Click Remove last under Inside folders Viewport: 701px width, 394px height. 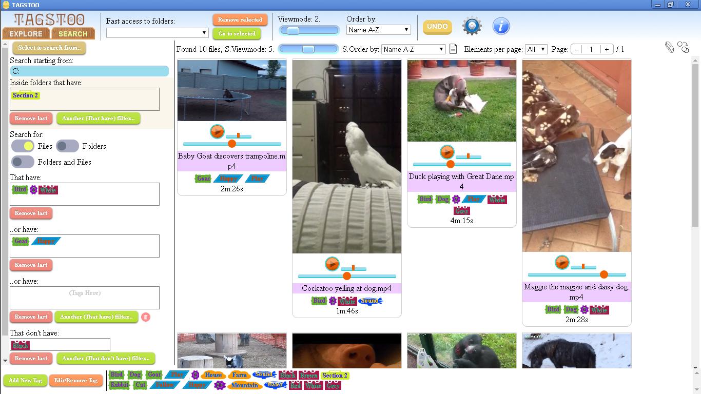tap(31, 119)
